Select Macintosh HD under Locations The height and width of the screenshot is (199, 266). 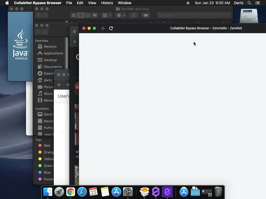point(45,121)
